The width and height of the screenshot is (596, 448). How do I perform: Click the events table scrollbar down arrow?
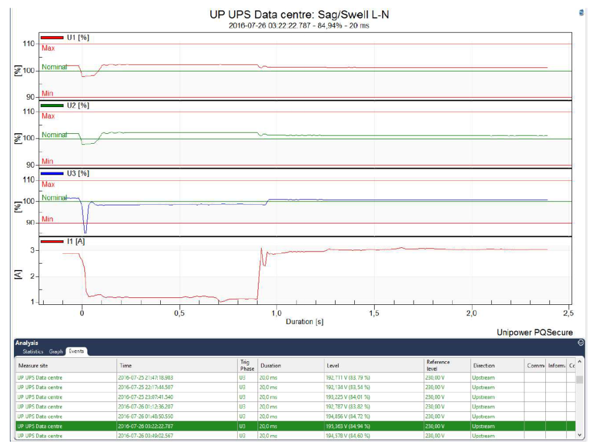click(579, 435)
